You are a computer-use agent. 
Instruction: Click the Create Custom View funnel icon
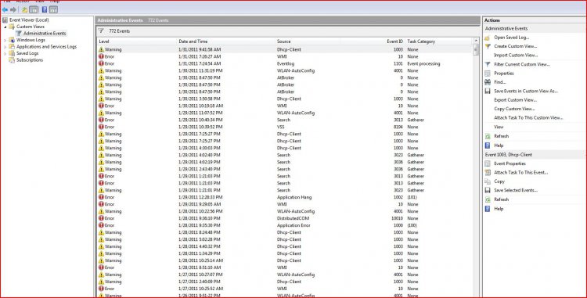pyautogui.click(x=488, y=46)
